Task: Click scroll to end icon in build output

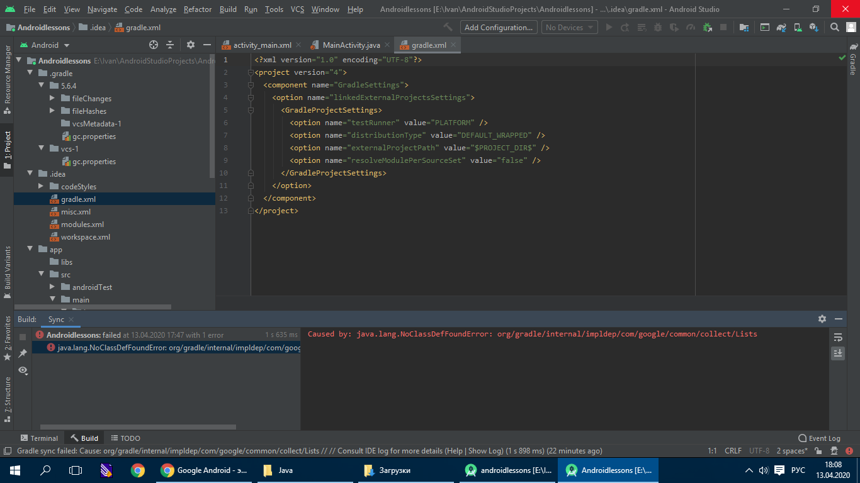Action: (x=838, y=353)
